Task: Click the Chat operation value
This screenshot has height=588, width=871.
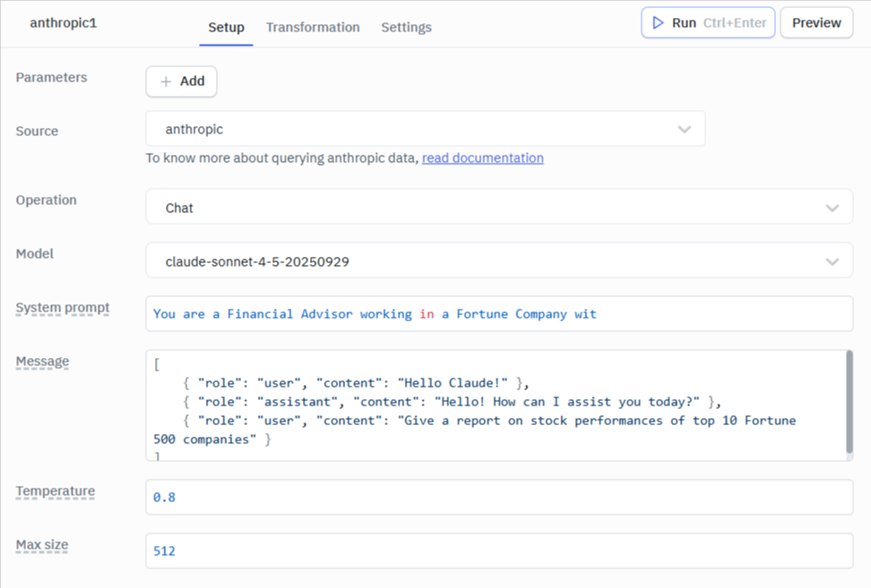Action: pyautogui.click(x=179, y=208)
